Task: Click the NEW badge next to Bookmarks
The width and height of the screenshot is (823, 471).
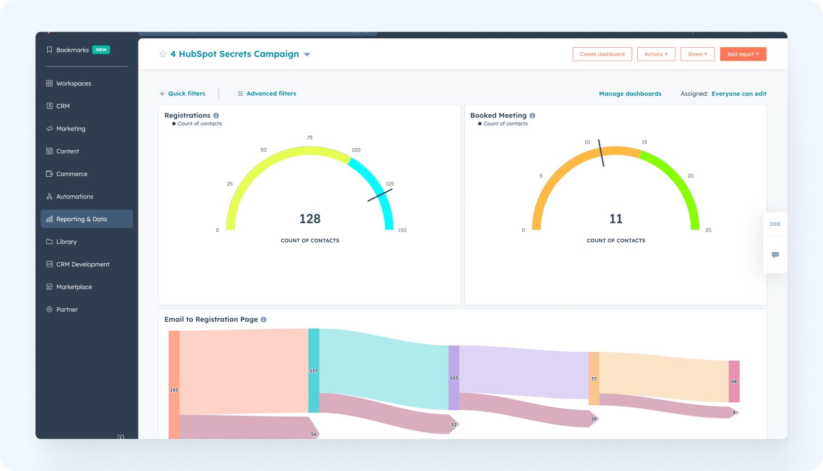Action: tap(101, 50)
